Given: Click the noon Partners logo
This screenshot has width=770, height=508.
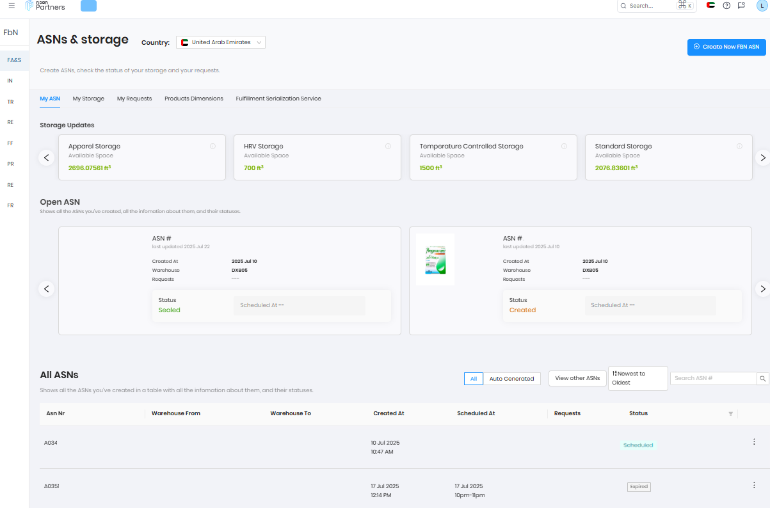Looking at the screenshot, I should tap(45, 6).
